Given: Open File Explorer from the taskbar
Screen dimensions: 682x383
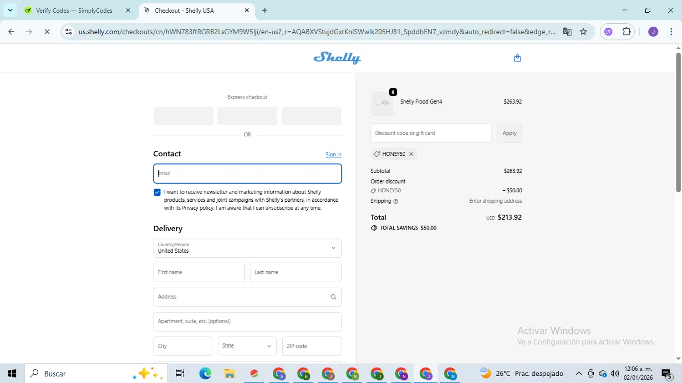Looking at the screenshot, I should (230, 373).
